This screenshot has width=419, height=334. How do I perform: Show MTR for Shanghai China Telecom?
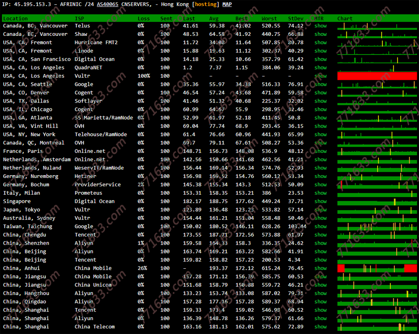320,327
